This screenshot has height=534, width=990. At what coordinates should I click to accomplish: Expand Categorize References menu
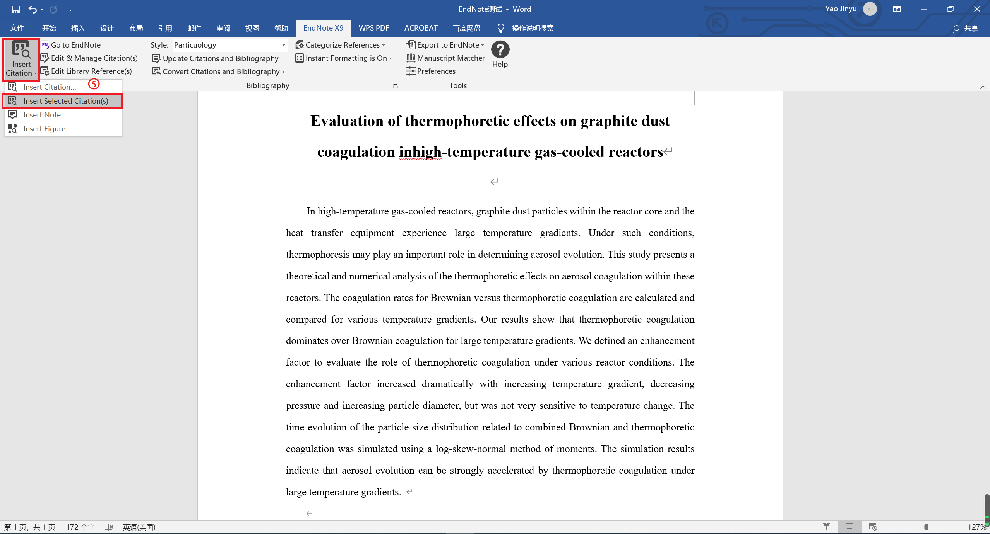pos(340,45)
